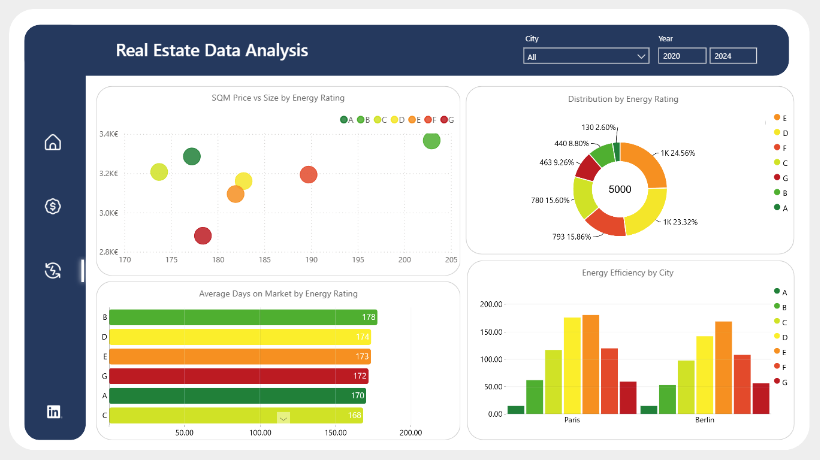821x460 pixels.
Task: Click the chevron arrow in City dropdown
Action: click(641, 56)
